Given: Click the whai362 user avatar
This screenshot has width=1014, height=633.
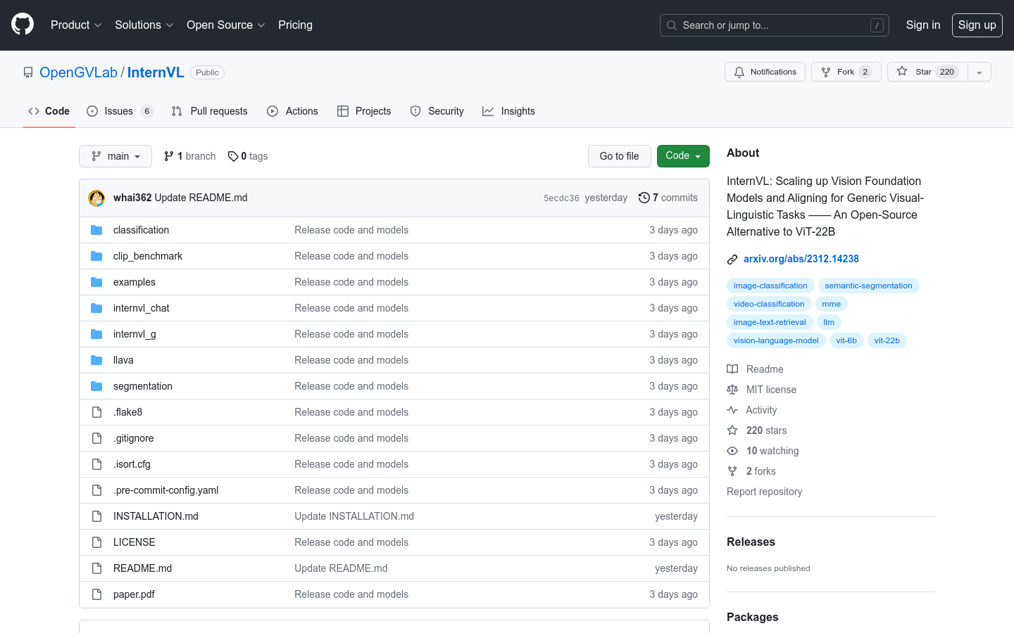Looking at the screenshot, I should pyautogui.click(x=96, y=198).
